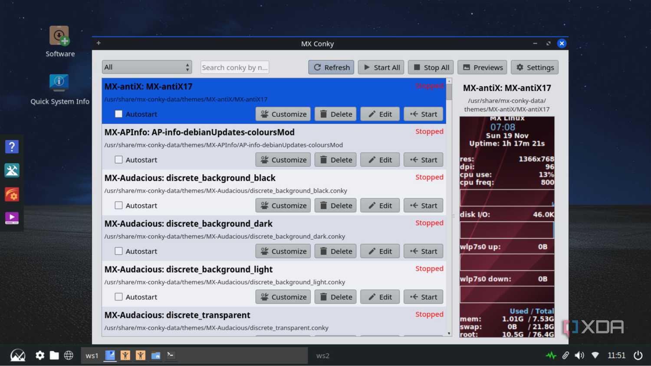Click the plus icon in MX Conky title bar
651x366 pixels.
pos(99,43)
